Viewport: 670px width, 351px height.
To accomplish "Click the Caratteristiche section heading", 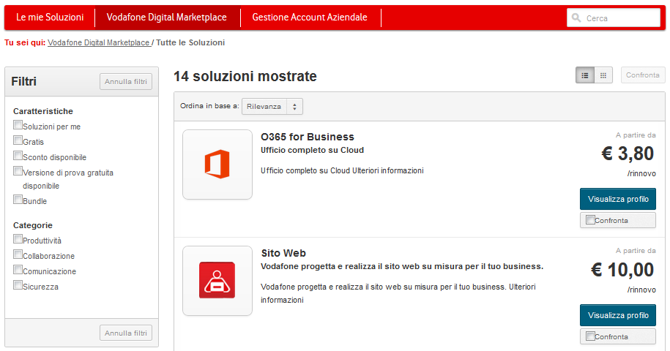I will point(43,111).
